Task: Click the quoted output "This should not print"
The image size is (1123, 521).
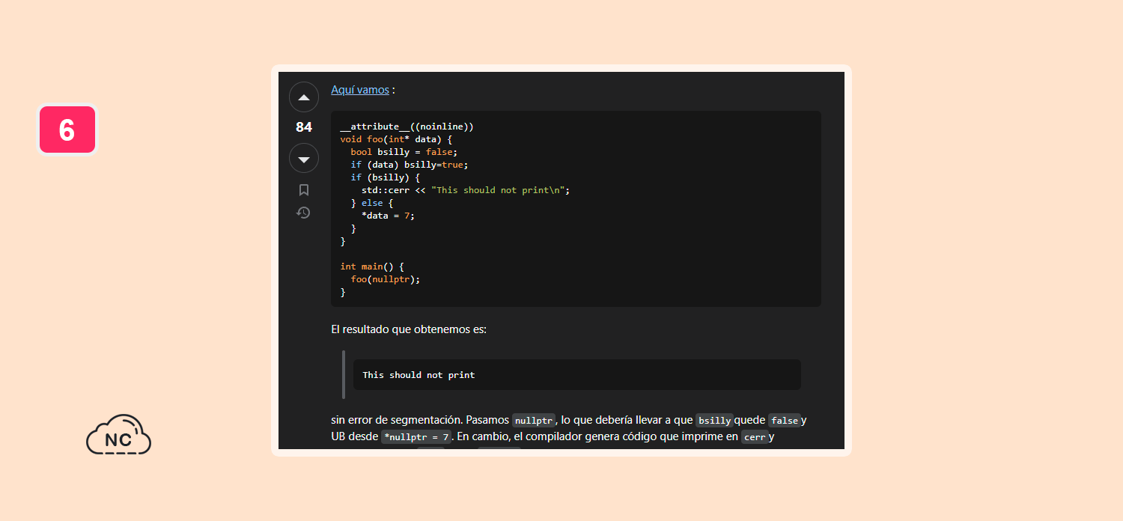Action: (419, 375)
